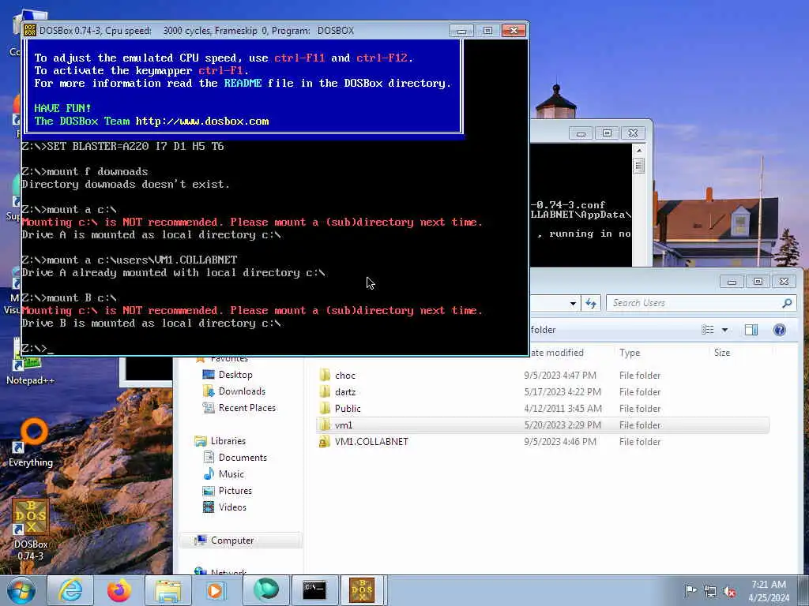The image size is (809, 606).
Task: Select the vm1 folder row name
Action: pyautogui.click(x=344, y=425)
